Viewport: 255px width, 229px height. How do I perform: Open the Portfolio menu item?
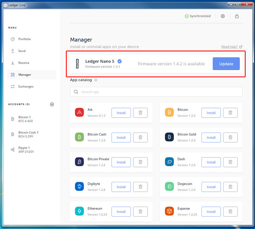[x=31, y=39]
